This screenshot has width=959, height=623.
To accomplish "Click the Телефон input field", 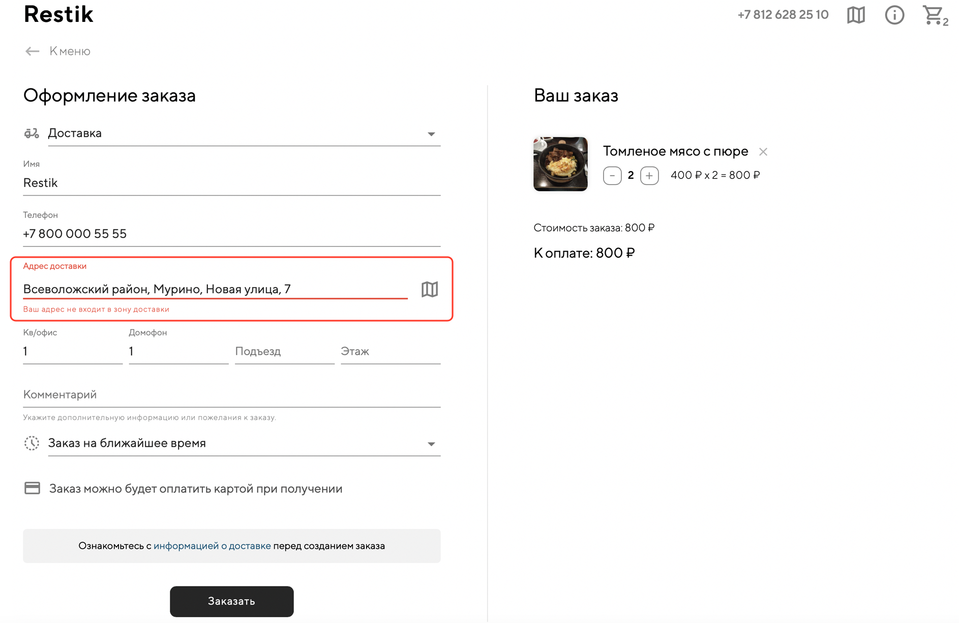I will pos(231,234).
